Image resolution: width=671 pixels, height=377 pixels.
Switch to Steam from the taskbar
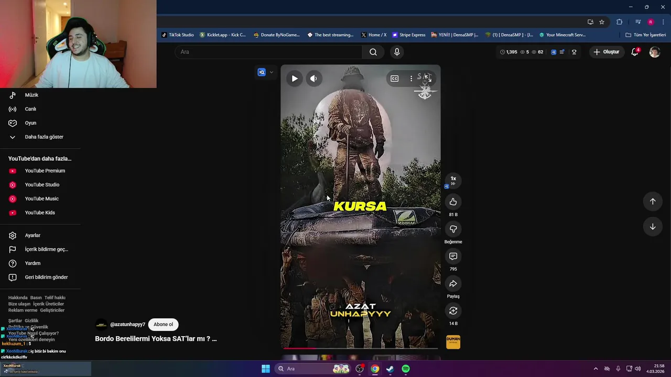(390, 369)
